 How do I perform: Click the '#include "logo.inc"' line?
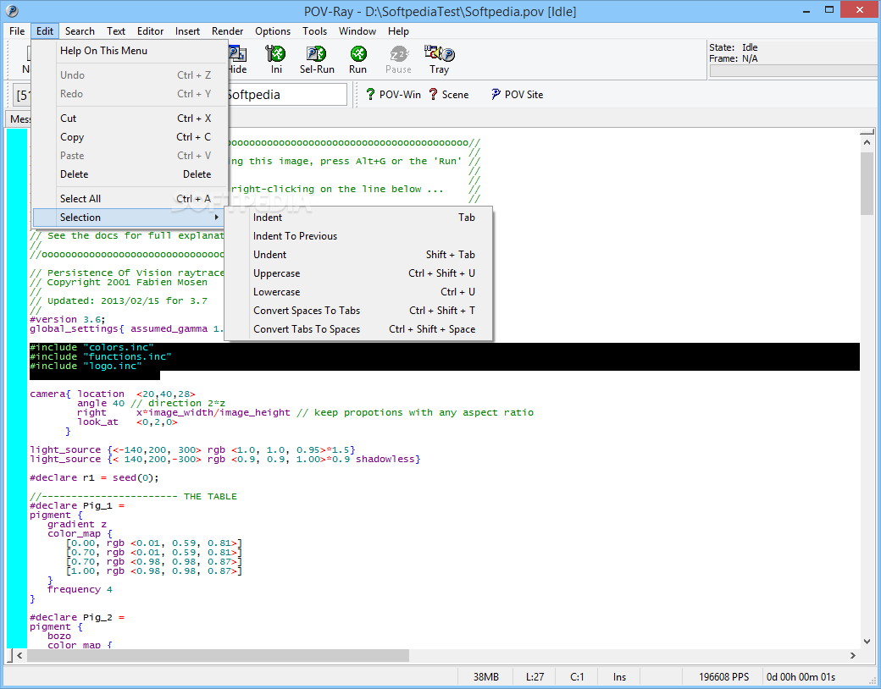86,367
